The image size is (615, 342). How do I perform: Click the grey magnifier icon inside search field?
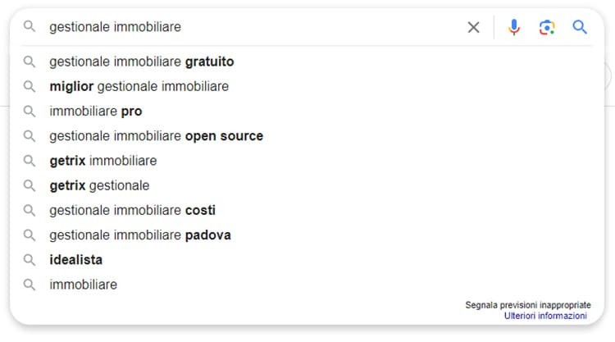coord(30,27)
